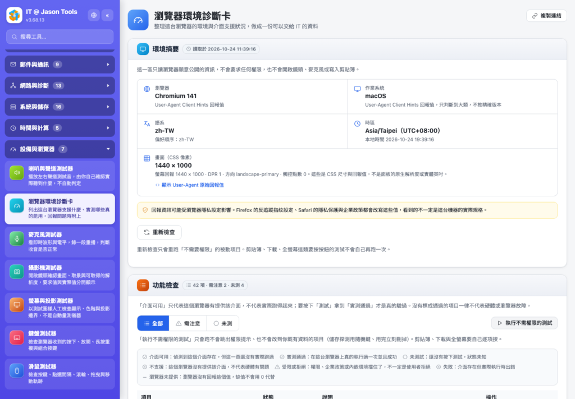Click the v3.68.13 version label
575x399 pixels.
35,20
